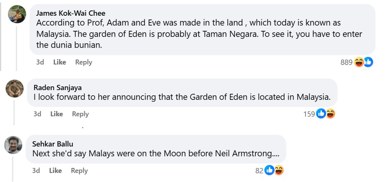The image size is (387, 182).
Task: Click the thumbs-up icon on Sehkar's comment
Action: pos(269,170)
